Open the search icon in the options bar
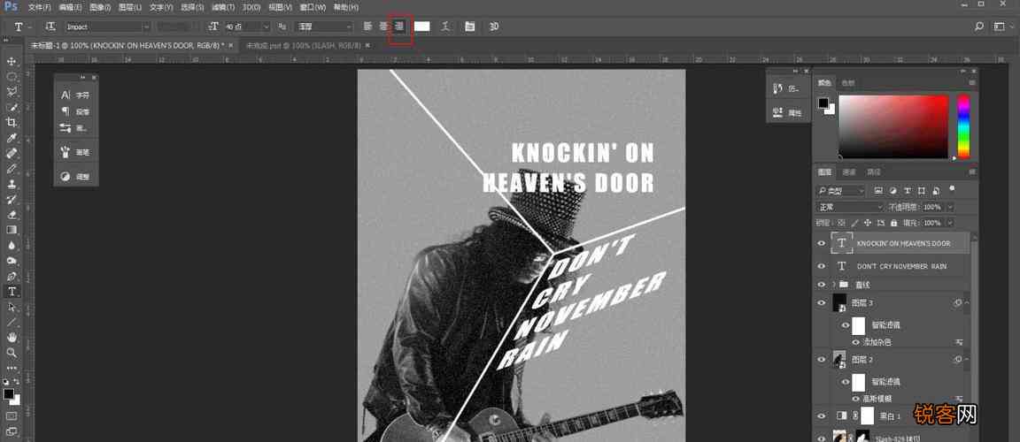Viewport: 1020px width, 442px height. (979, 27)
